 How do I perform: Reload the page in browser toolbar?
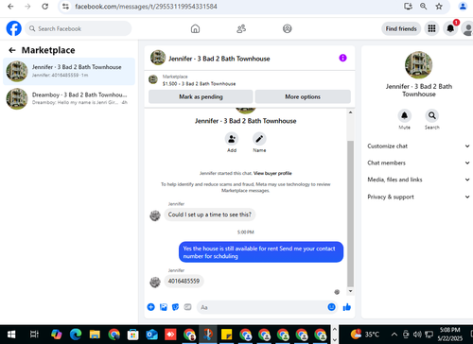tap(45, 7)
